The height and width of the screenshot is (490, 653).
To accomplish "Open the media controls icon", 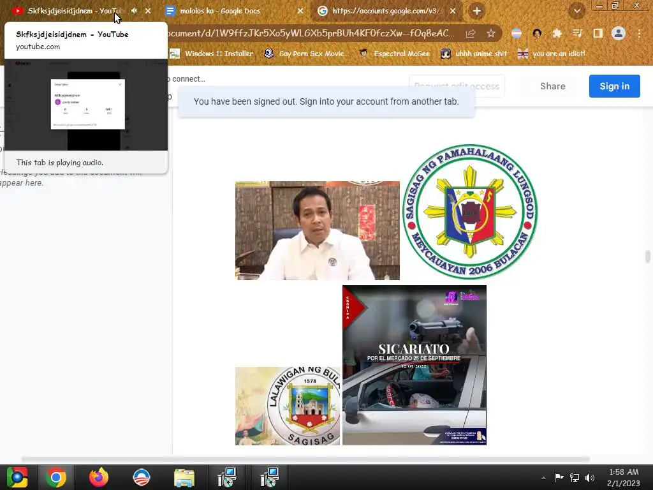I will click(x=578, y=33).
